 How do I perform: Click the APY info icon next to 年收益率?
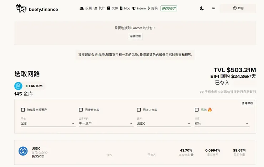coord(192,155)
